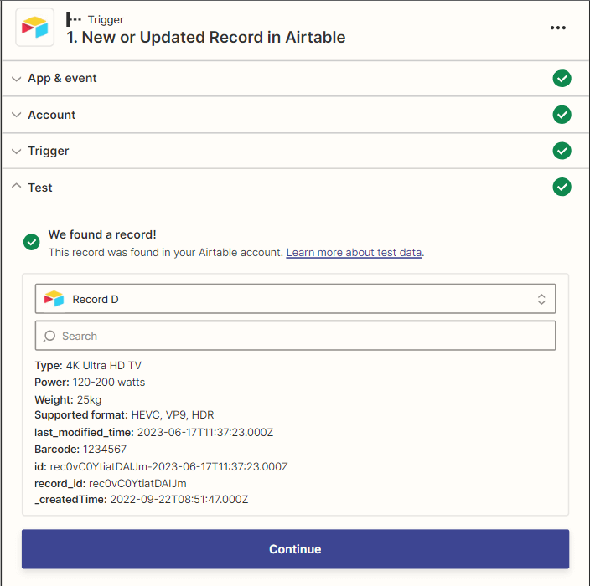Expand the App & event section
Viewport: 590px width, 586px height.
tap(16, 79)
